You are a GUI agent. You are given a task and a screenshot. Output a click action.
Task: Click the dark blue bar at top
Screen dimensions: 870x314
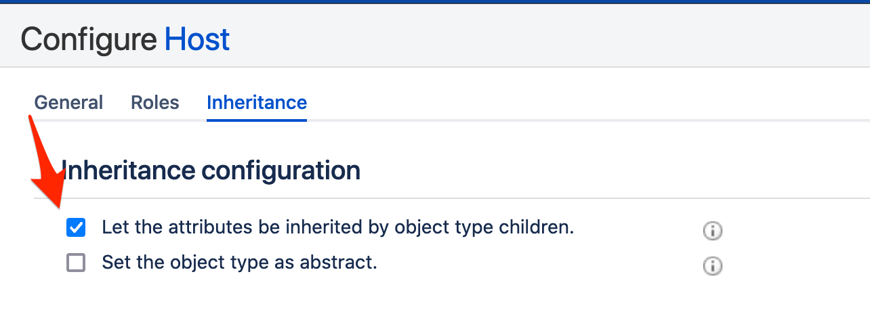point(435,2)
